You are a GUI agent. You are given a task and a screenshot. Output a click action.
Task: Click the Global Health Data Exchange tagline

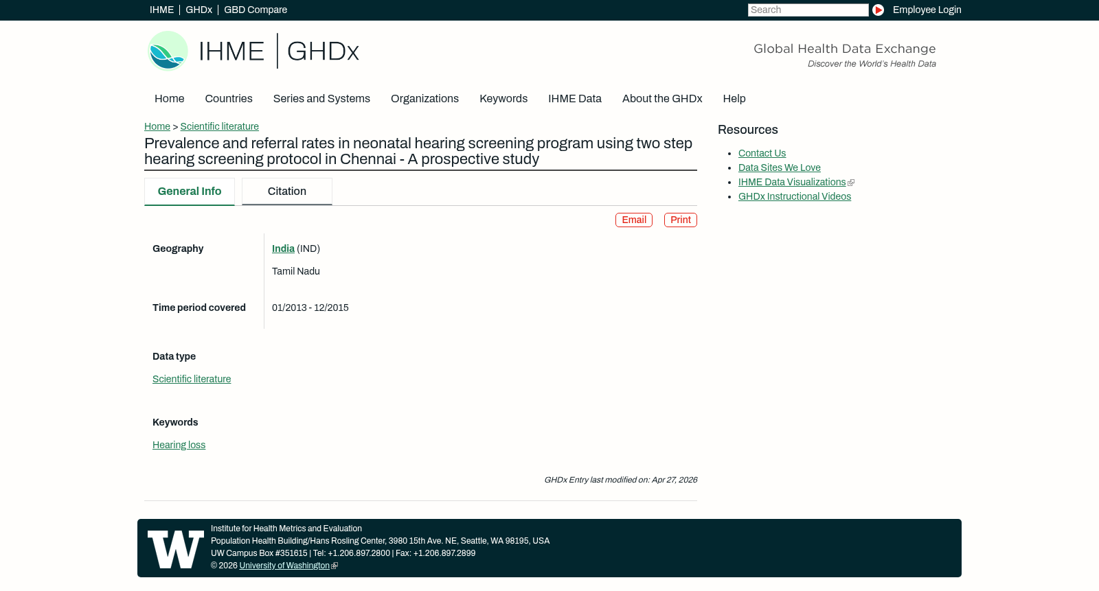point(845,49)
